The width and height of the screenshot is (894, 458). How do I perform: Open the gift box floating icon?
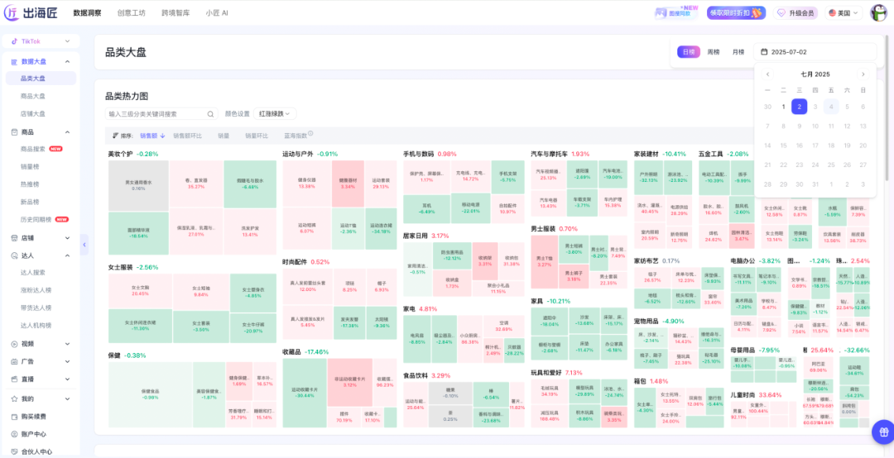click(x=883, y=432)
